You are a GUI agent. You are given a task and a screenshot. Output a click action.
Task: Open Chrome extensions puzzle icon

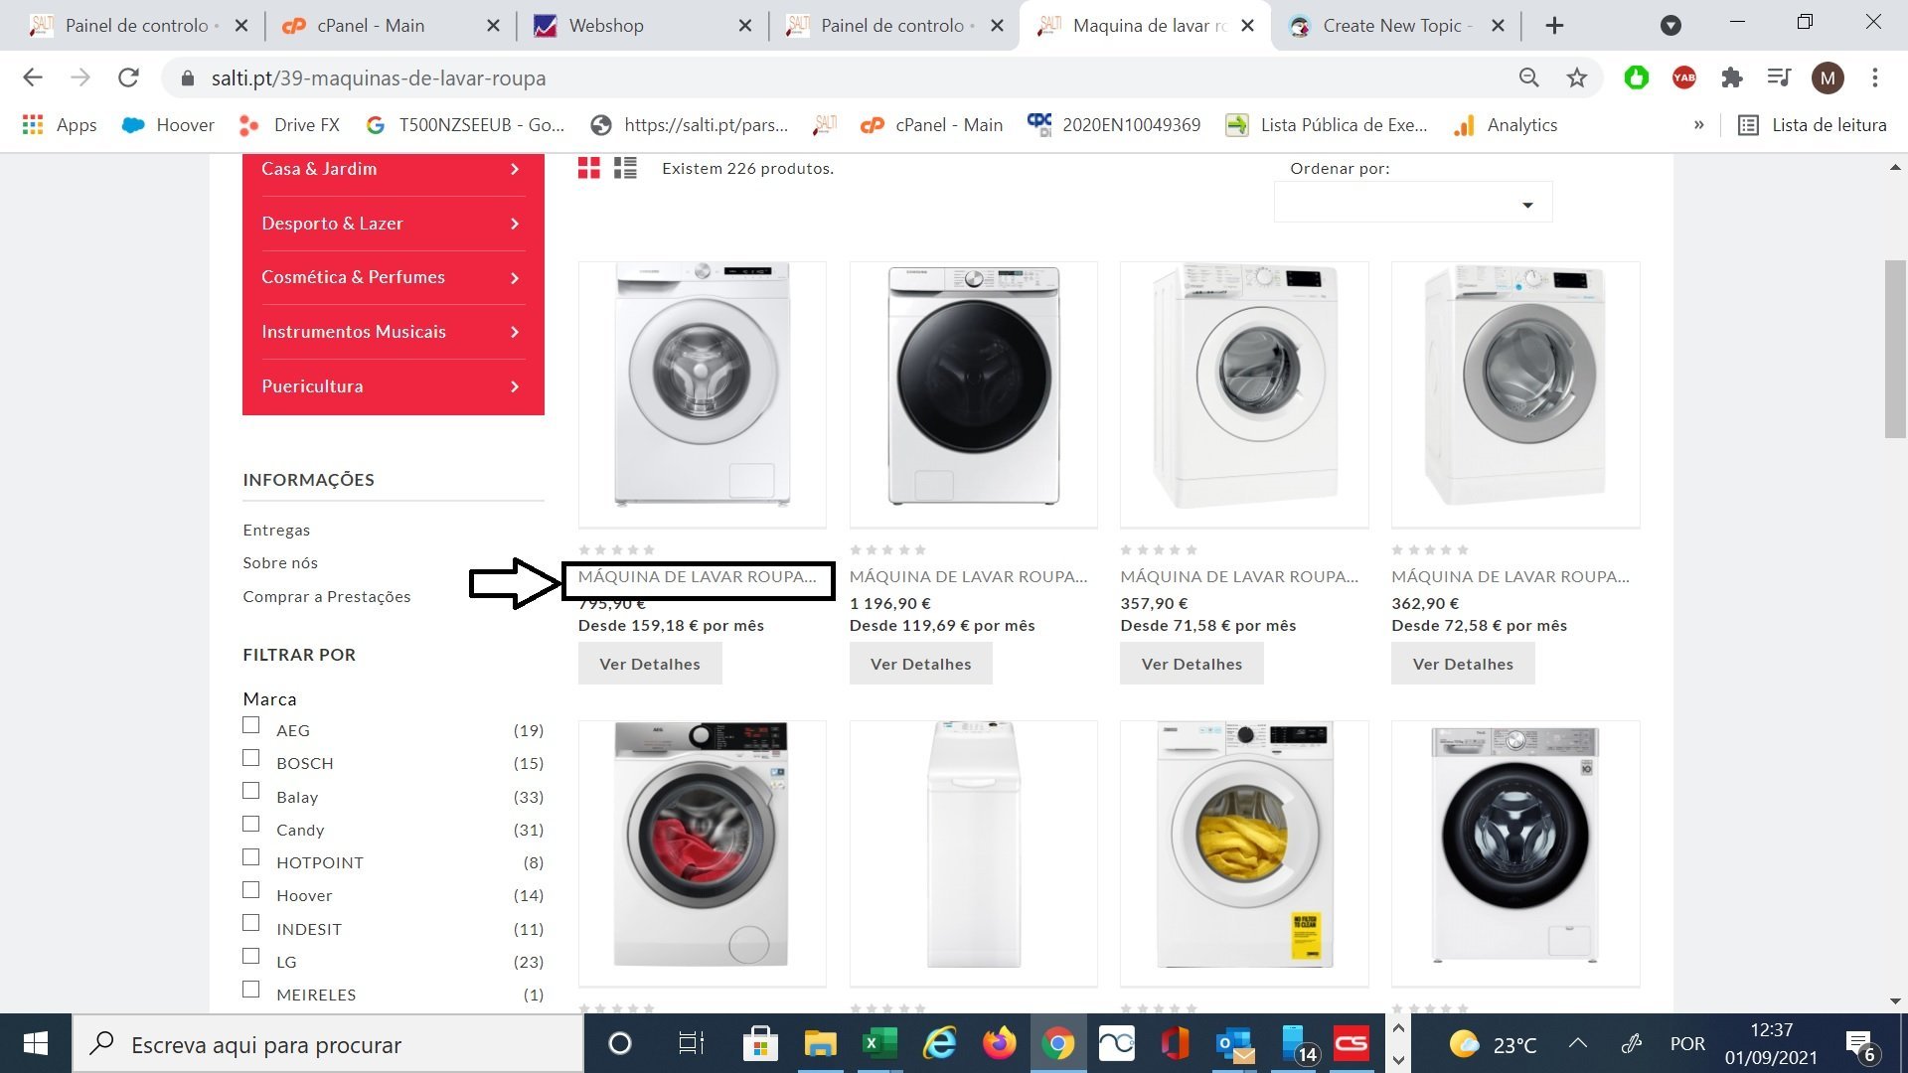click(x=1732, y=77)
